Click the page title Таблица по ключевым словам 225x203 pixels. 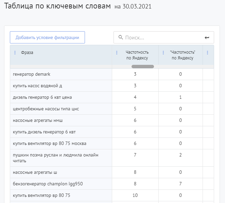[x=57, y=6]
